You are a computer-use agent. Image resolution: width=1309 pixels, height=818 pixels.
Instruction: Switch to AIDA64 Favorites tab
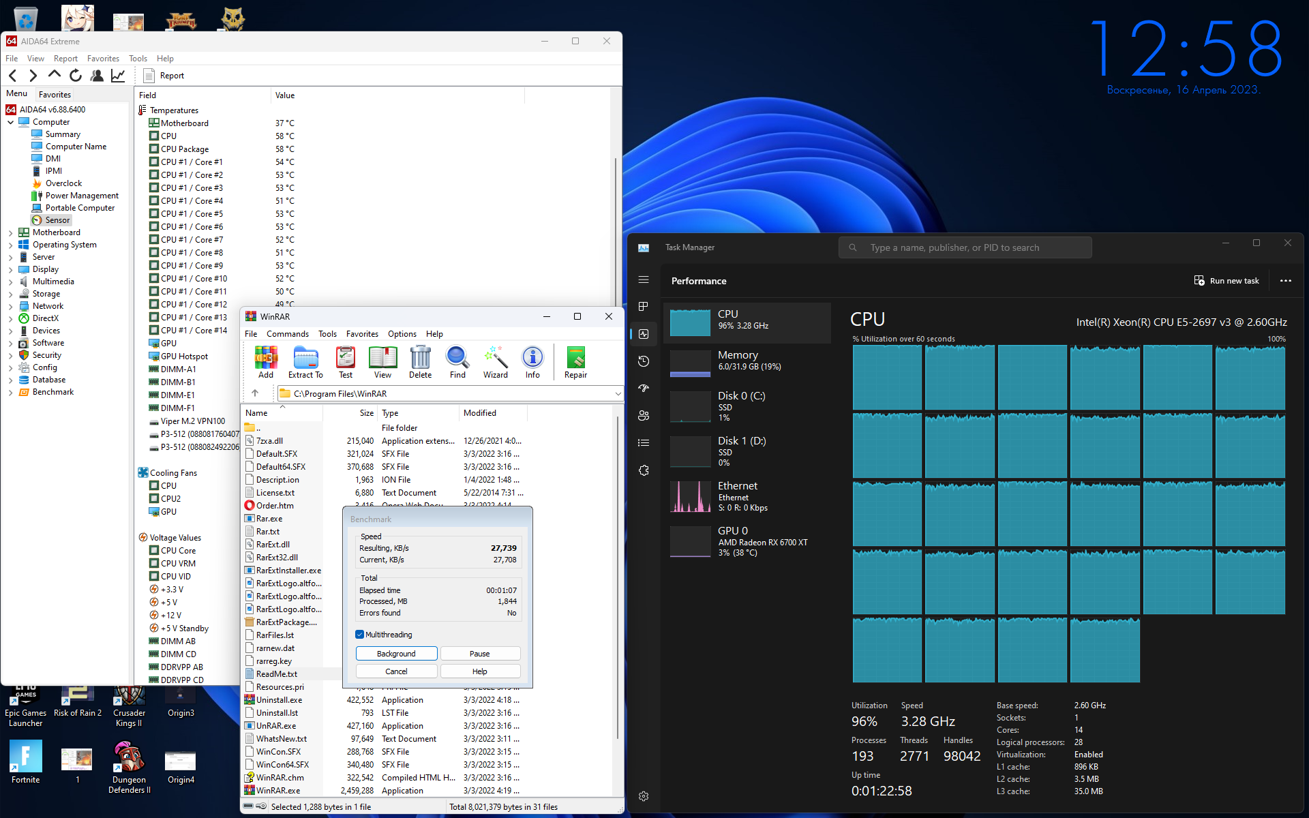(x=55, y=95)
